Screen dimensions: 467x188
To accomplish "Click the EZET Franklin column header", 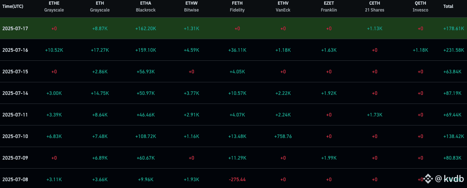I will 329,6.
